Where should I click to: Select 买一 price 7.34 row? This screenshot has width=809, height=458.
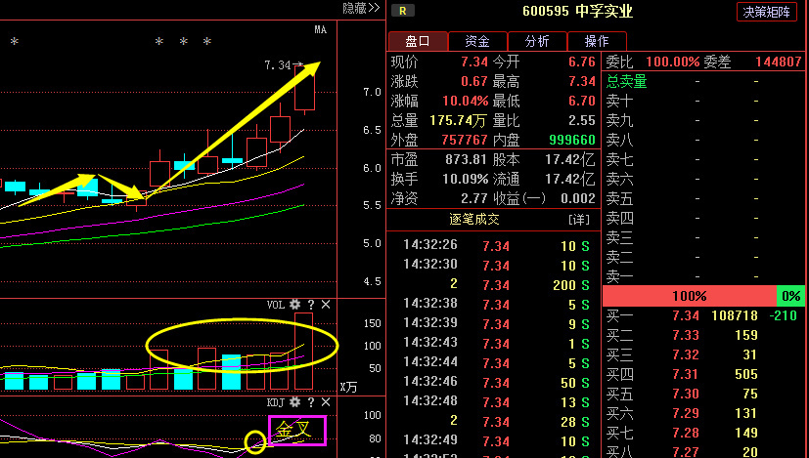pyautogui.click(x=703, y=315)
